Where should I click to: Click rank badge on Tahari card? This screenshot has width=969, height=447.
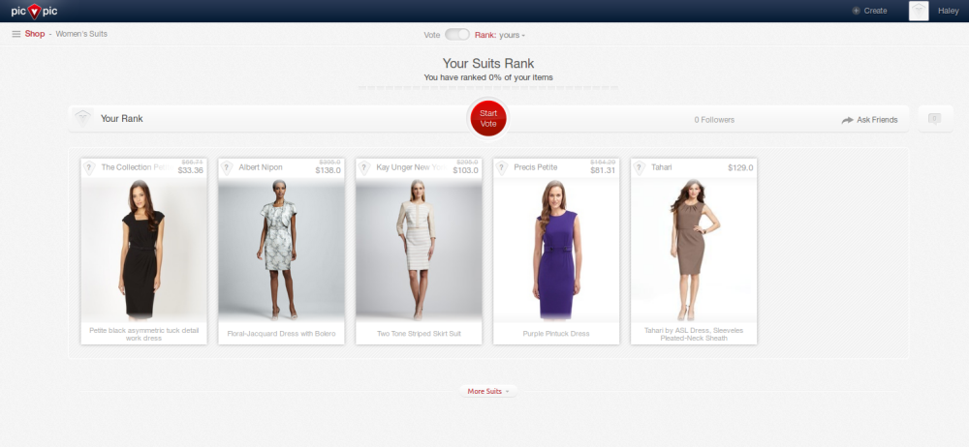coord(639,168)
